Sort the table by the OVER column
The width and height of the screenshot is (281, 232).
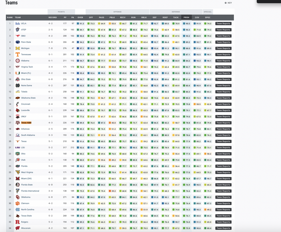[x=80, y=17]
